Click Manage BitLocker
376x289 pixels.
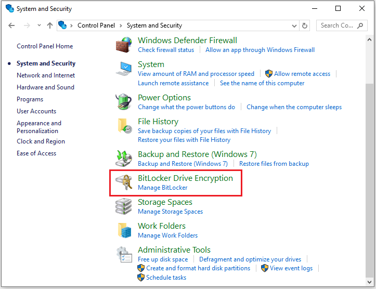[x=163, y=188]
